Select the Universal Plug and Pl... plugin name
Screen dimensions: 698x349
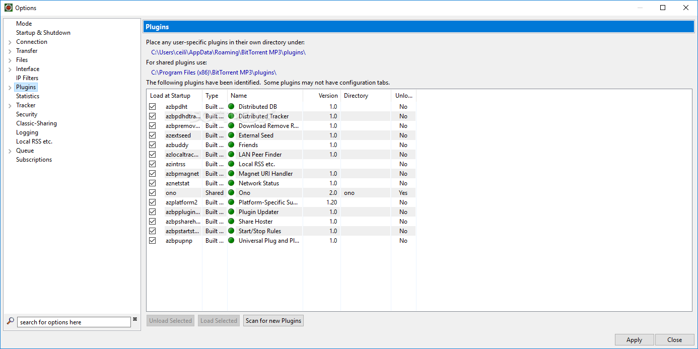pyautogui.click(x=269, y=241)
